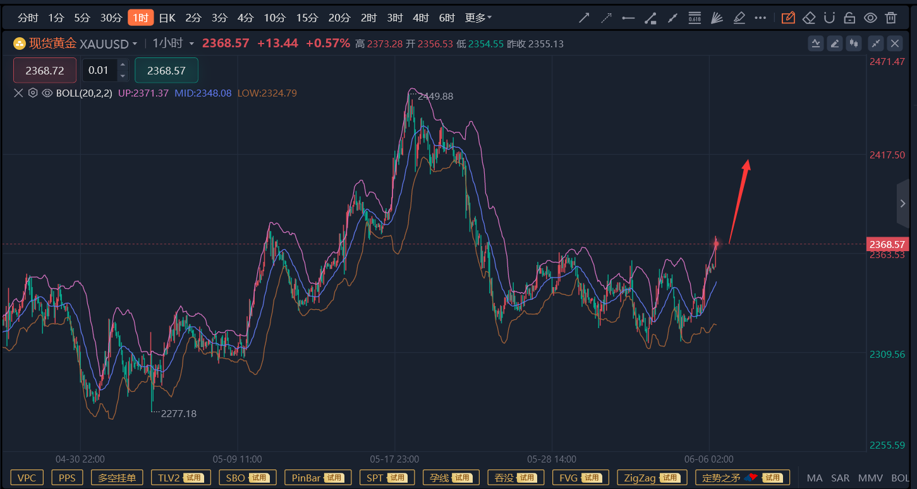
Task: Toggle visibility of all drawings (eye icon)
Action: click(870, 18)
